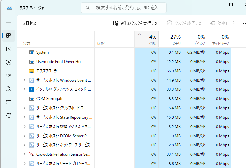Sort by 状態 column header
The height and width of the screenshot is (168, 246).
tap(114, 39)
